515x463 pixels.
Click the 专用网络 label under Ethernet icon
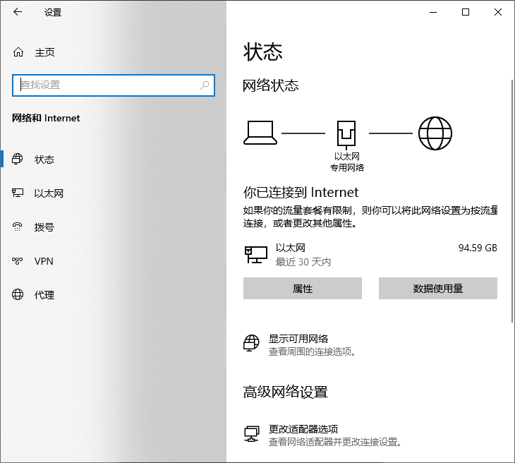pyautogui.click(x=347, y=167)
